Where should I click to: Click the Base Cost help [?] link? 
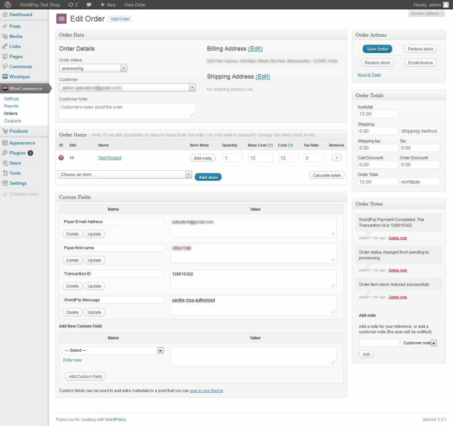click(270, 145)
